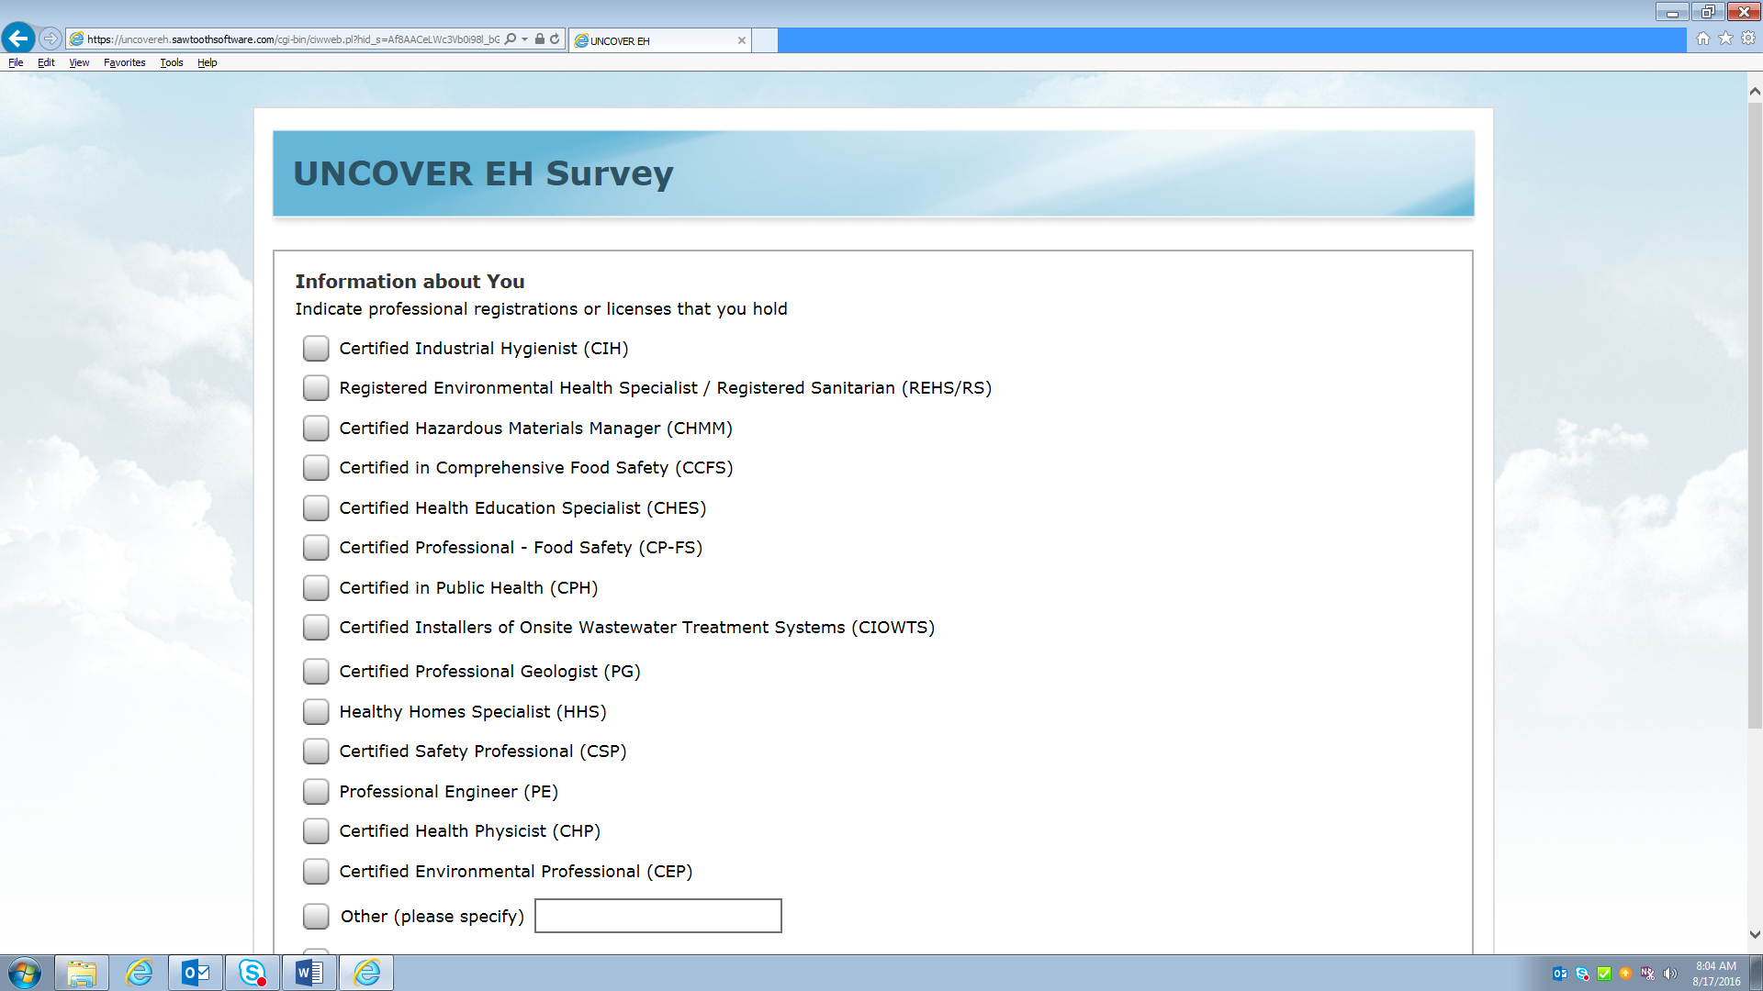Open Word from the taskbar
The height and width of the screenshot is (991, 1763).
[x=309, y=973]
